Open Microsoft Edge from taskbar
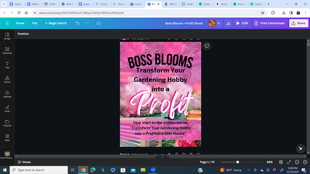This screenshot has width=310, height=174. 93,170
